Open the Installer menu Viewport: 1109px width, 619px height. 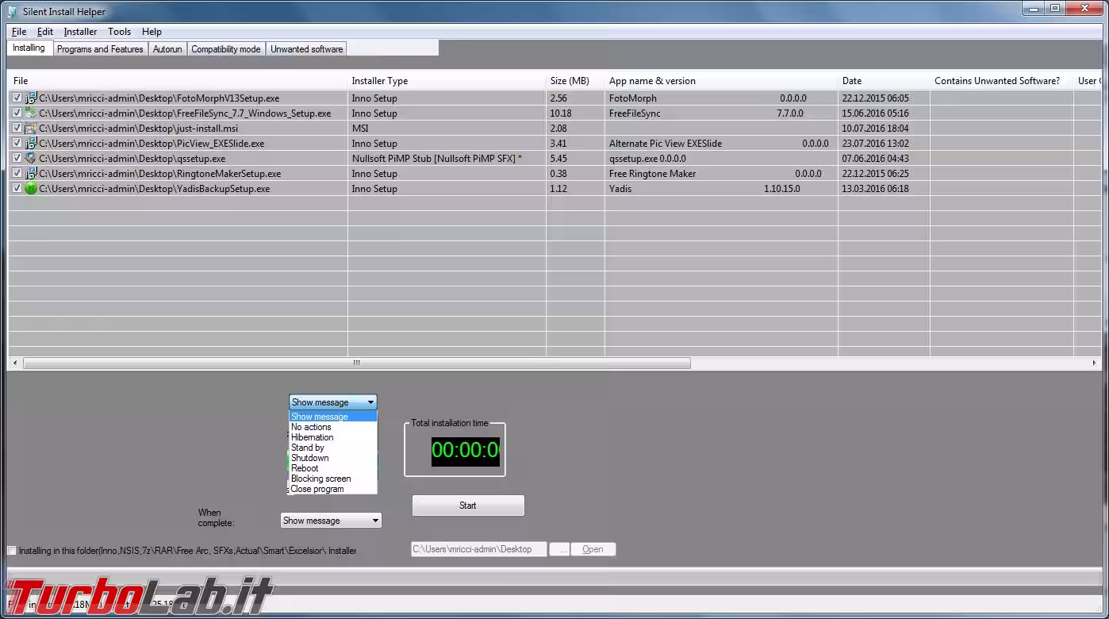coord(80,31)
